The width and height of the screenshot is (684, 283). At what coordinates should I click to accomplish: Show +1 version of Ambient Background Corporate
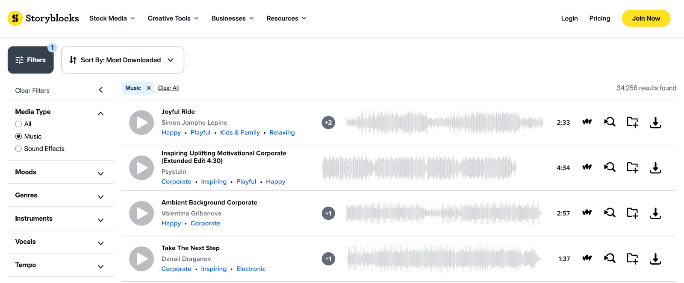[328, 213]
